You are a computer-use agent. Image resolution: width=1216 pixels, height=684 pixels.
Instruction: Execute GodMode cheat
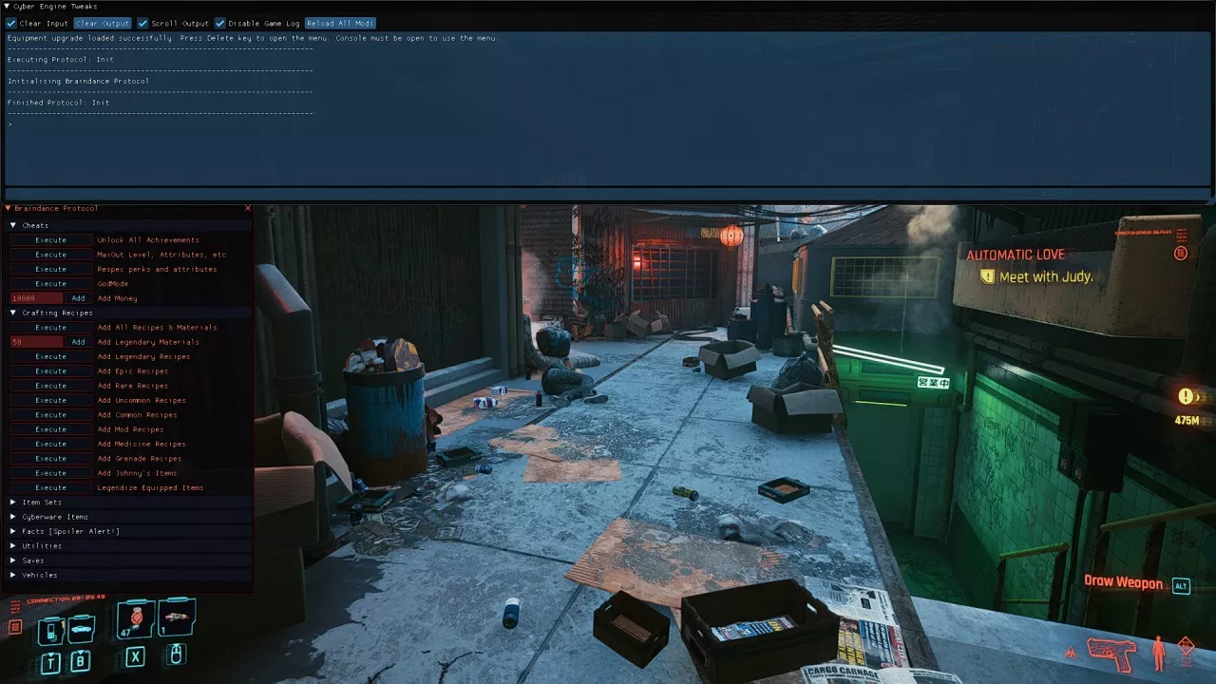51,283
